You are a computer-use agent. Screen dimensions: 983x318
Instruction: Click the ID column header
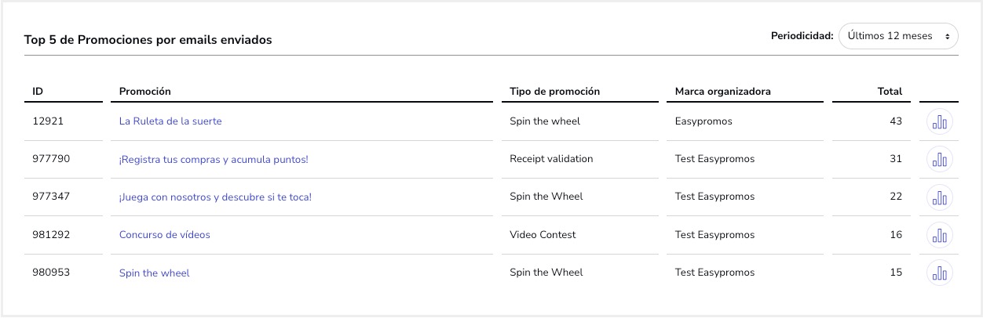pyautogui.click(x=38, y=92)
